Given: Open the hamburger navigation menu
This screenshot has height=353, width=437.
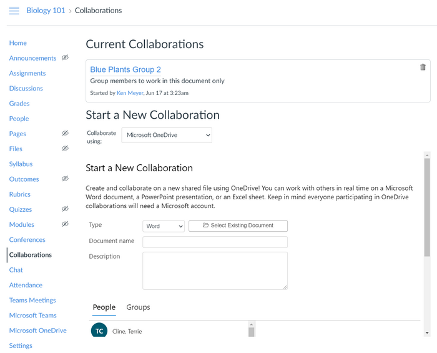Looking at the screenshot, I should click(x=14, y=11).
